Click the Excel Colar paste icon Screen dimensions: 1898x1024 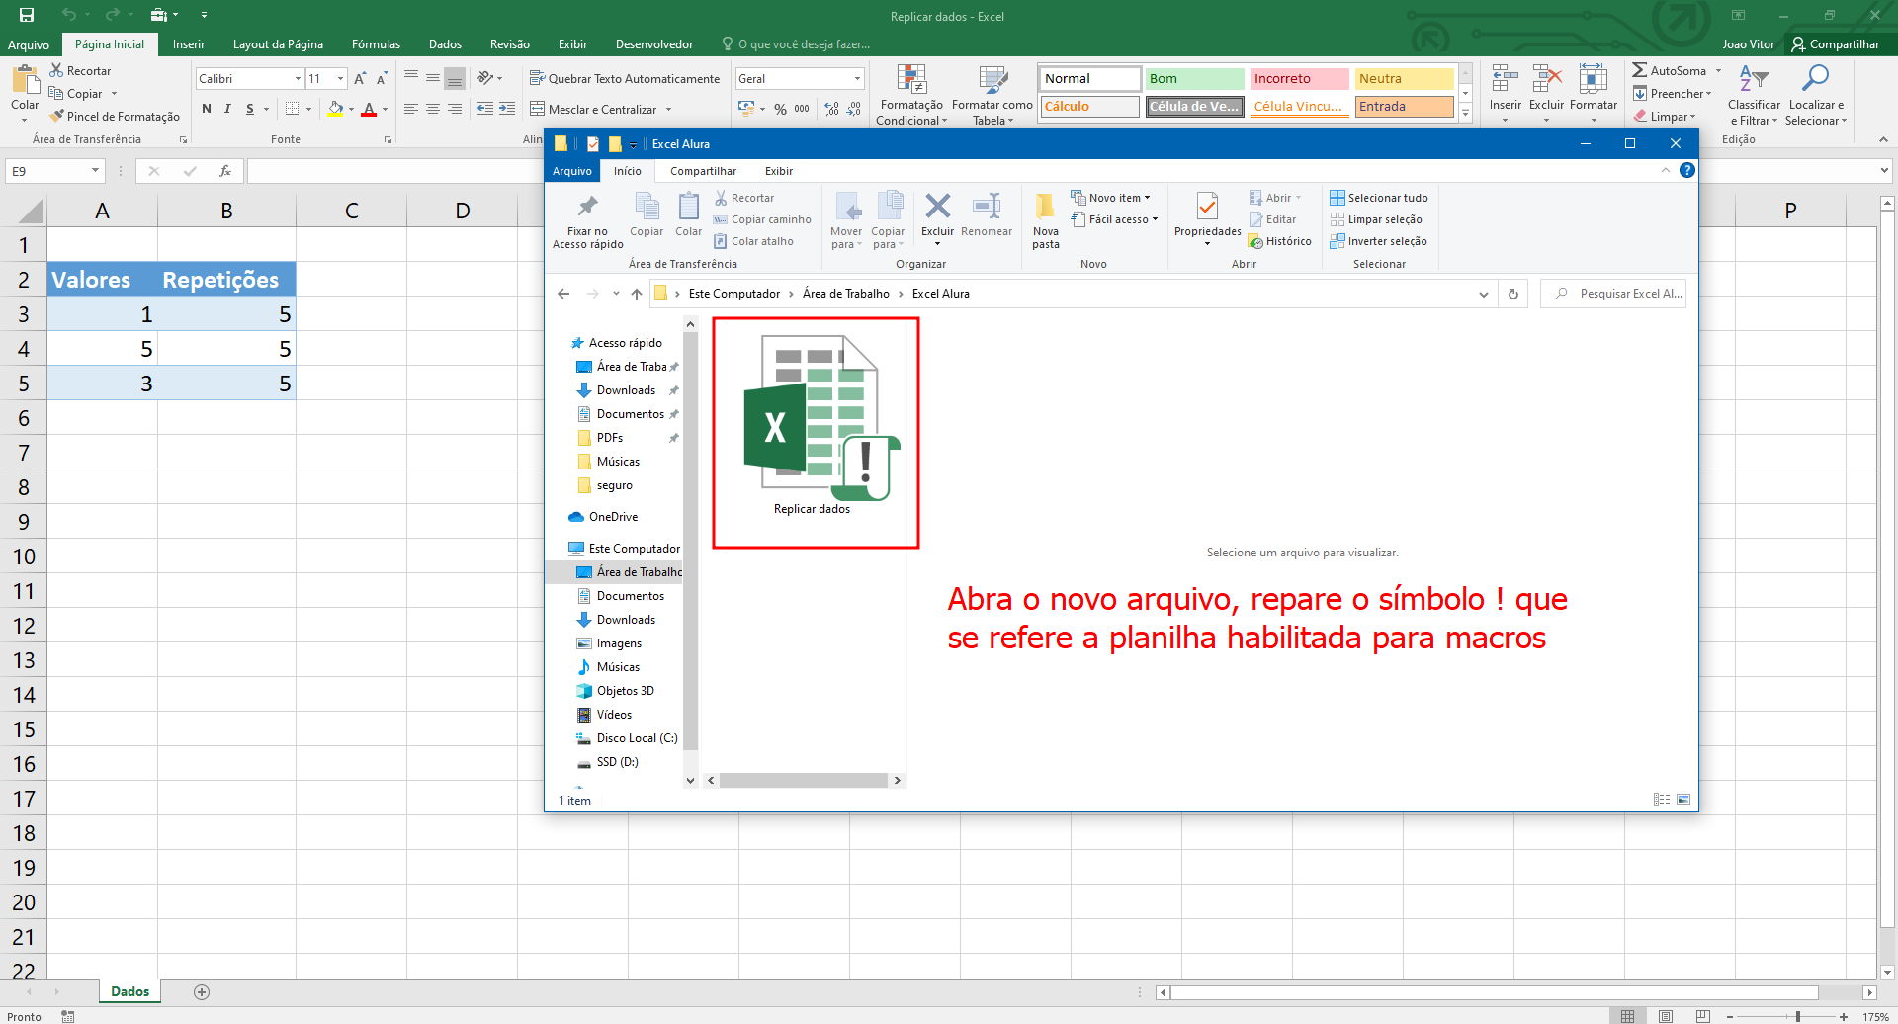[x=25, y=79]
